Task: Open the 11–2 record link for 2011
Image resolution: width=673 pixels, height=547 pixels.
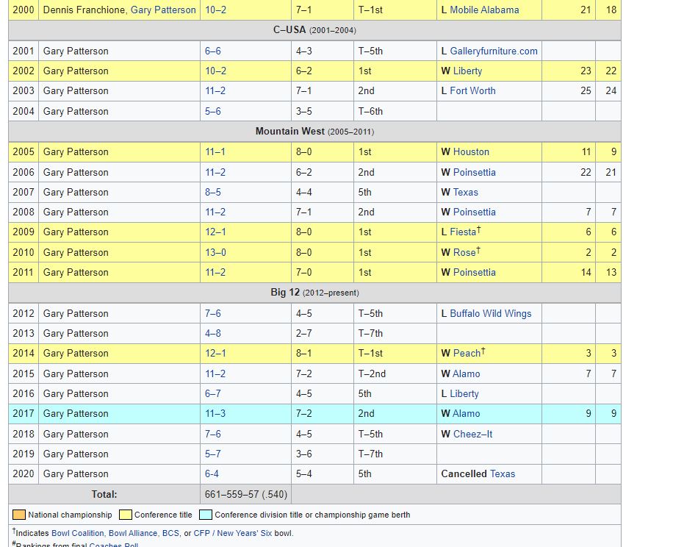Action: [x=215, y=272]
